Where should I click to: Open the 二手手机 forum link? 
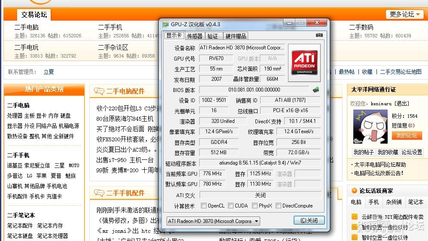coord(110,27)
